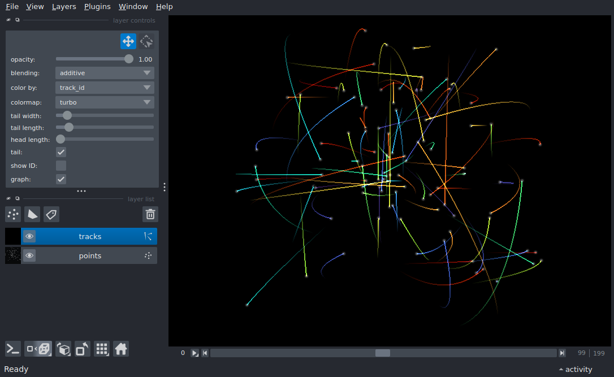Open the File menu

[12, 7]
